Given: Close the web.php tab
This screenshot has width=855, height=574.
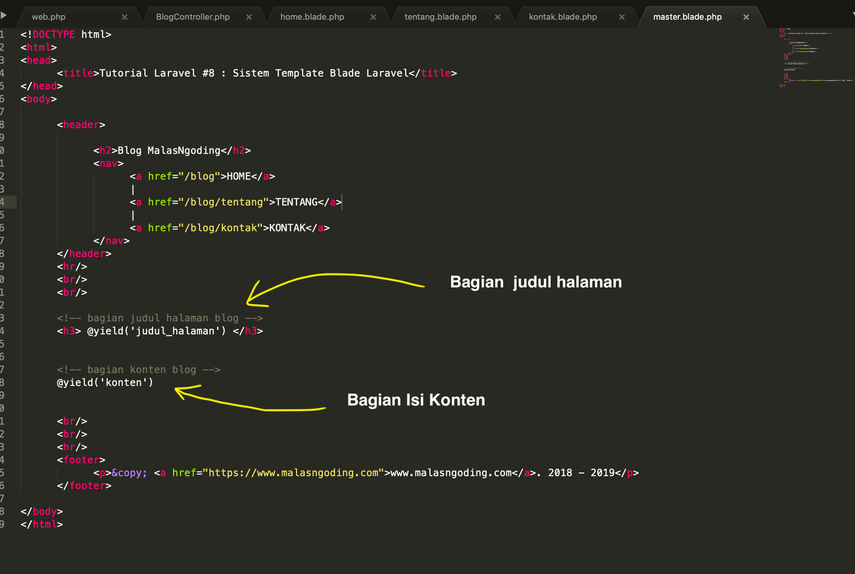Looking at the screenshot, I should pyautogui.click(x=125, y=17).
